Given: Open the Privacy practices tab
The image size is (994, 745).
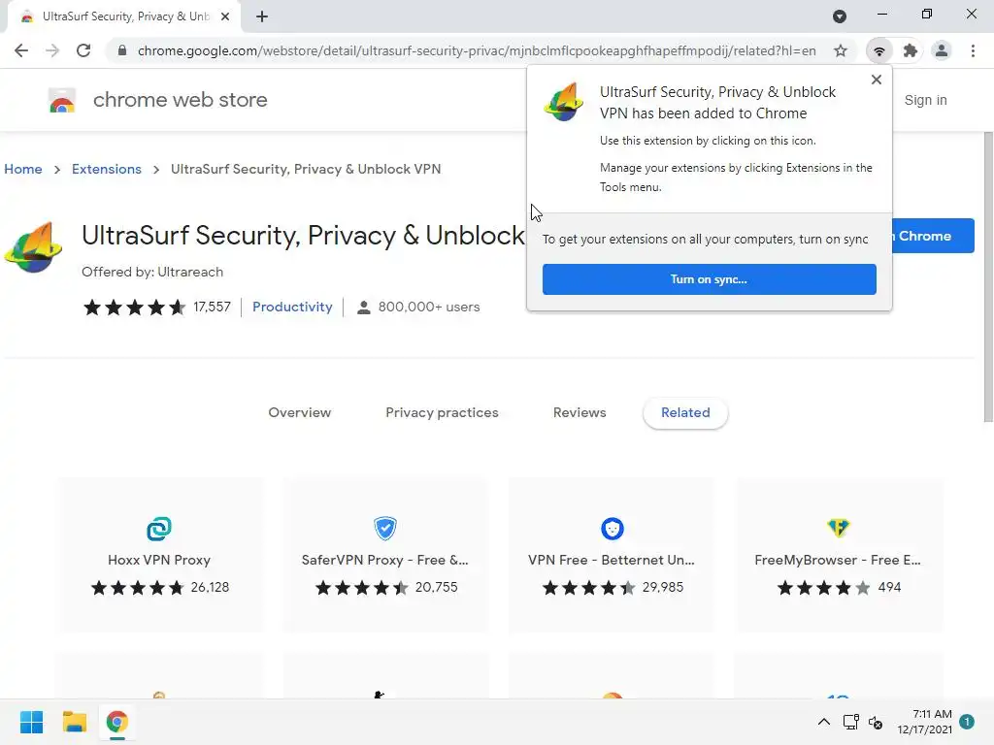Looking at the screenshot, I should click(442, 412).
